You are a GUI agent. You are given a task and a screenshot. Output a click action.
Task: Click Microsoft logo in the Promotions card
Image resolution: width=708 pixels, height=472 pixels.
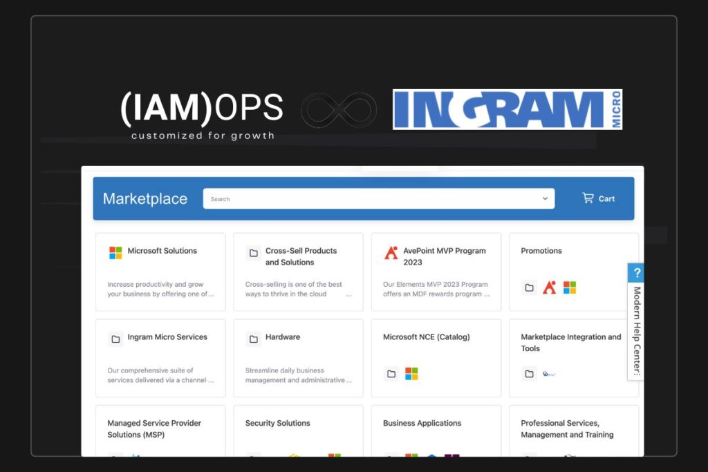point(570,287)
